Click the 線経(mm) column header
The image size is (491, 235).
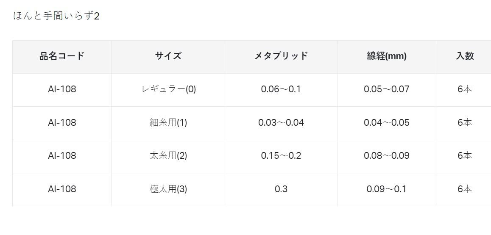(387, 56)
